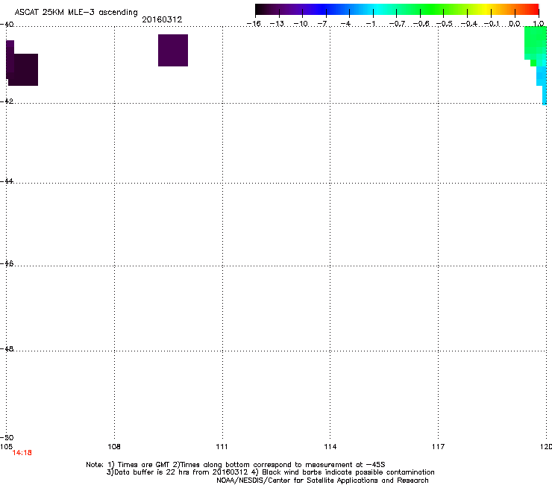Click the 1.0 colorbar tick label
The image size is (552, 485).
click(x=539, y=24)
